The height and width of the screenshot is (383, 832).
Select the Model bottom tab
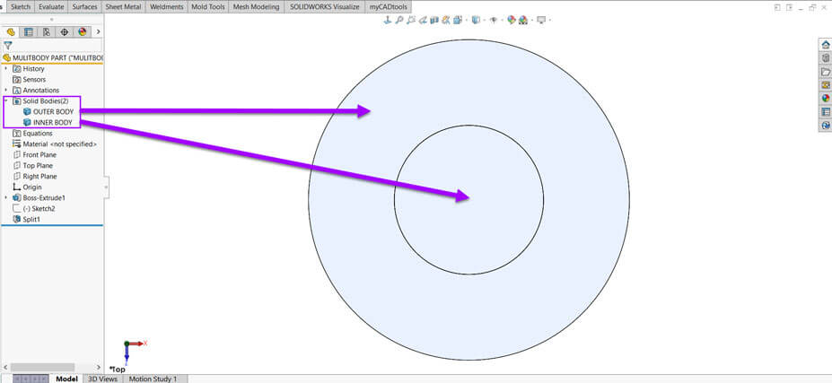coord(66,379)
